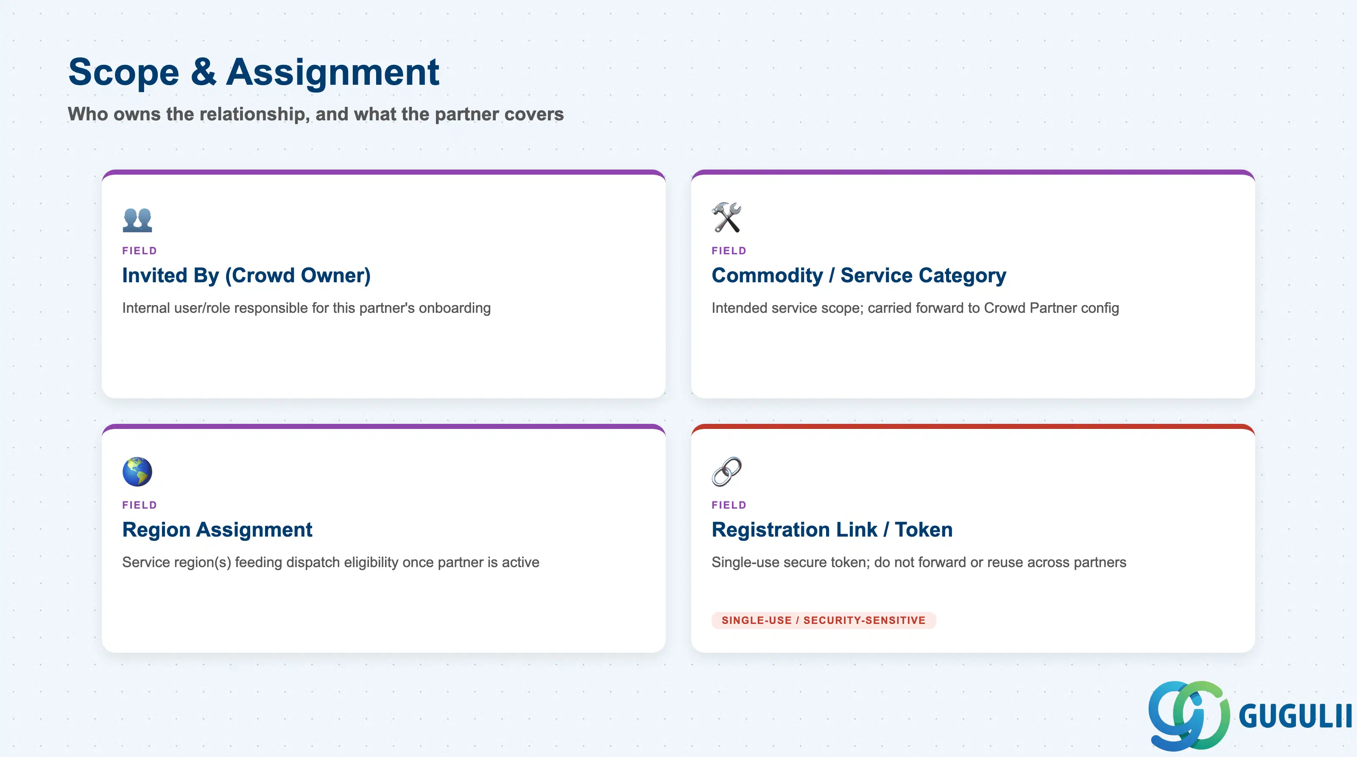Click the SINGLE-USE / SECURITY-SENSITIVE badge
Image resolution: width=1357 pixels, height=757 pixels.
(x=824, y=620)
